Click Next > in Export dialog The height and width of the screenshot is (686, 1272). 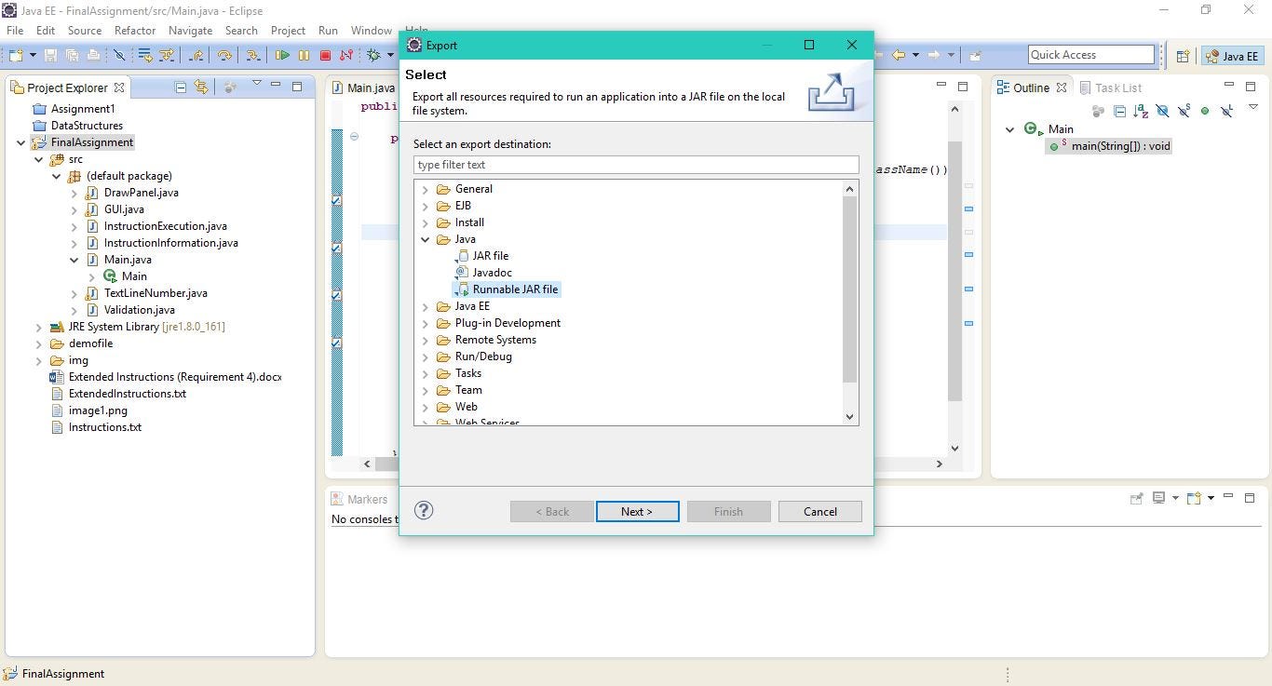tap(637, 511)
